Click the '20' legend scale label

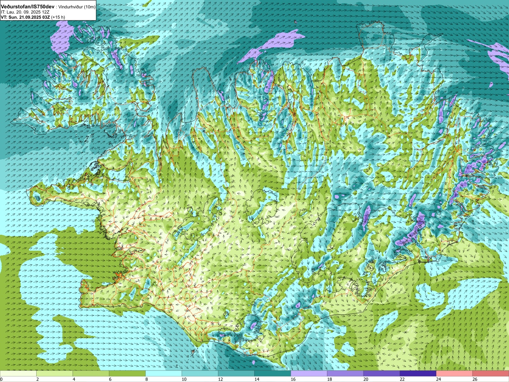coord(366,379)
